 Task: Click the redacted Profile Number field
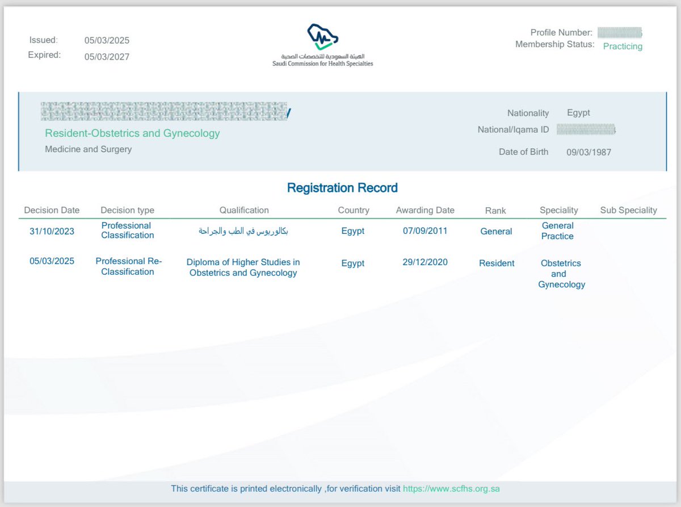(x=620, y=32)
